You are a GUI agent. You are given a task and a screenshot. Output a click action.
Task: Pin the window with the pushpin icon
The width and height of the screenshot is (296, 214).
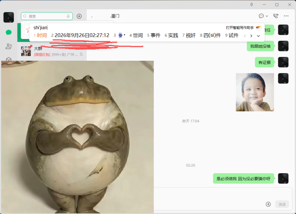tap(252, 5)
